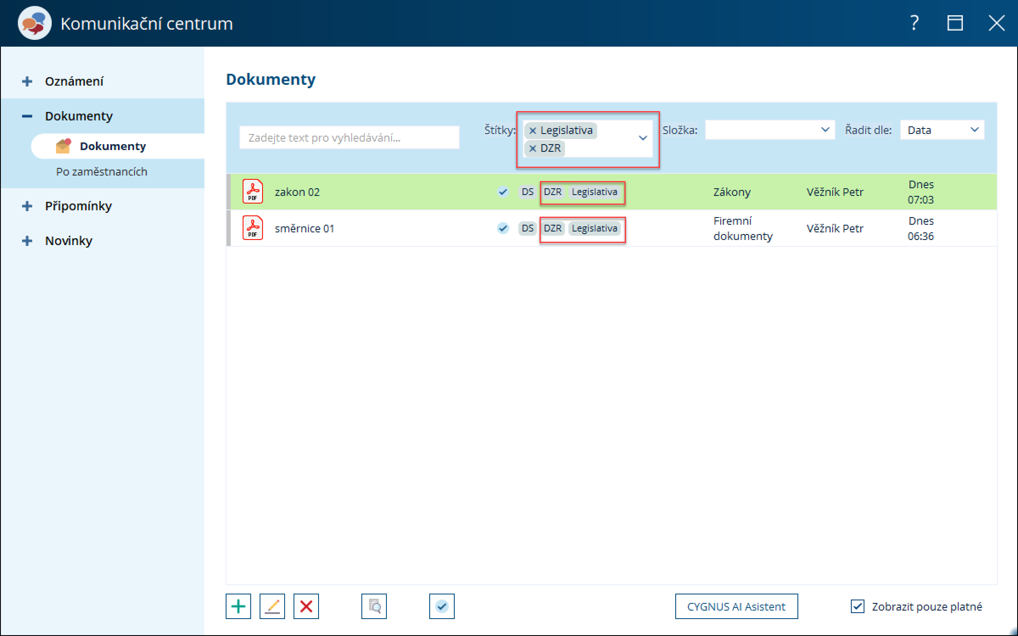The width and height of the screenshot is (1018, 636).
Task: Select Po zaměstnancích in sidebar
Action: click(x=101, y=172)
